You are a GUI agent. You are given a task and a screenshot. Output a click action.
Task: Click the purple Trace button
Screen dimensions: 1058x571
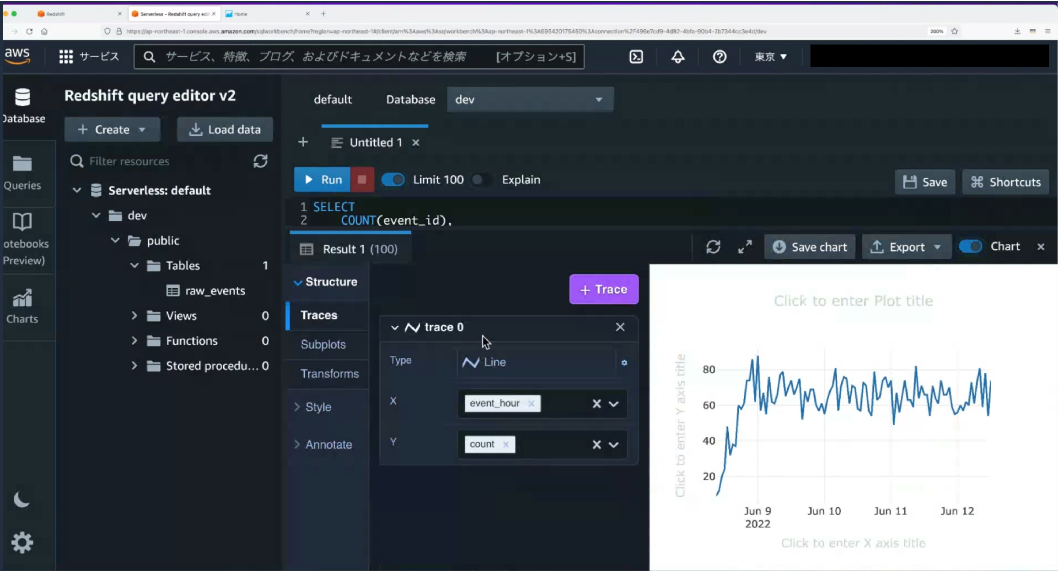pos(603,289)
